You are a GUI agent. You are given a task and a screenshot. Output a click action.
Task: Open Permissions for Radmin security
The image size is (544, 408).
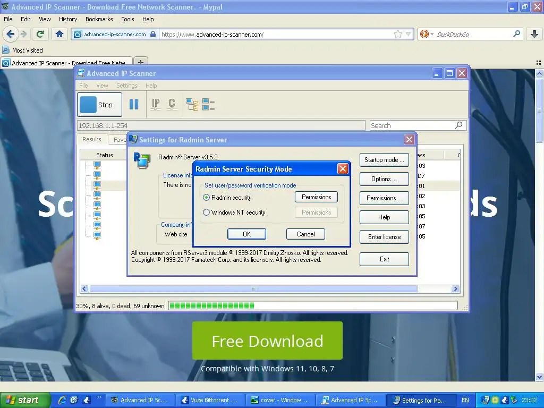tap(316, 197)
